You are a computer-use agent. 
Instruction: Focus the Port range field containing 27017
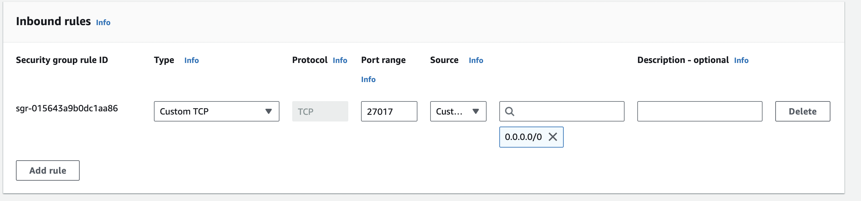(389, 111)
